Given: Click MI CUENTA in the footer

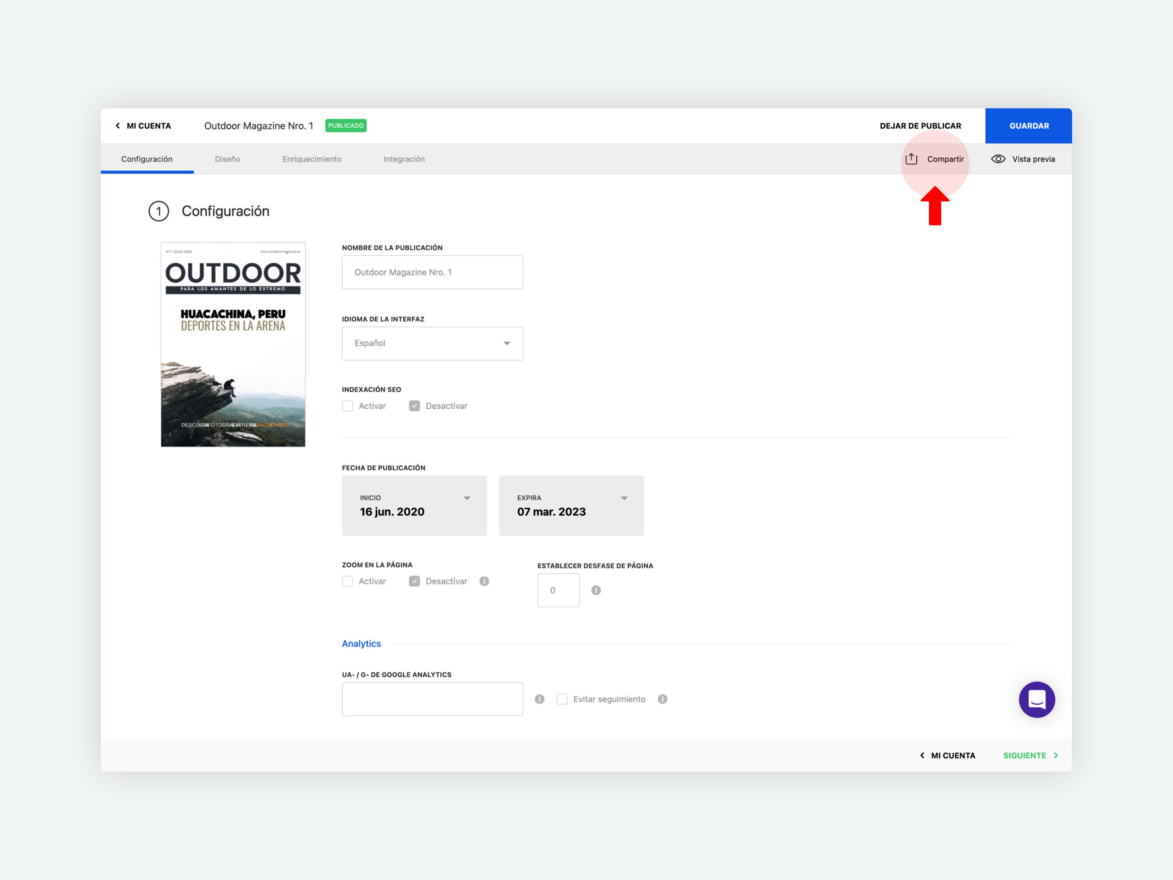Looking at the screenshot, I should coord(953,755).
